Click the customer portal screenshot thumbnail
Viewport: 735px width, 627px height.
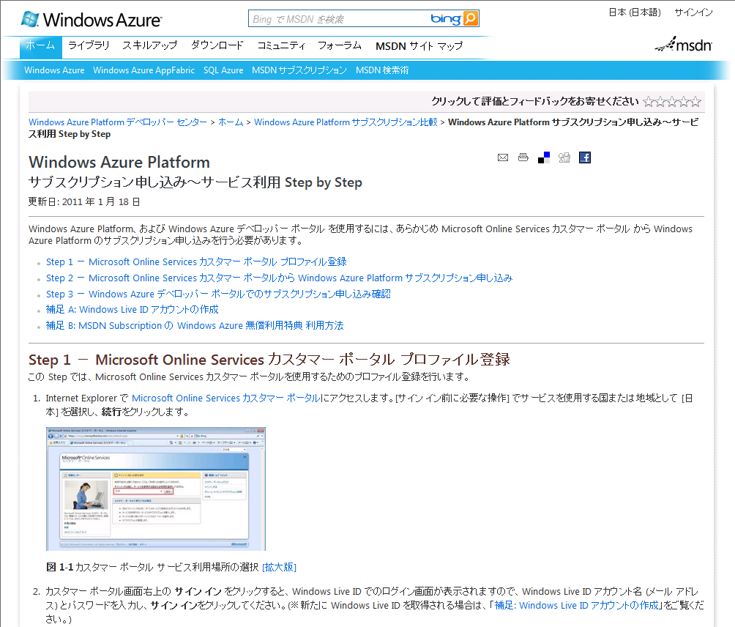156,489
